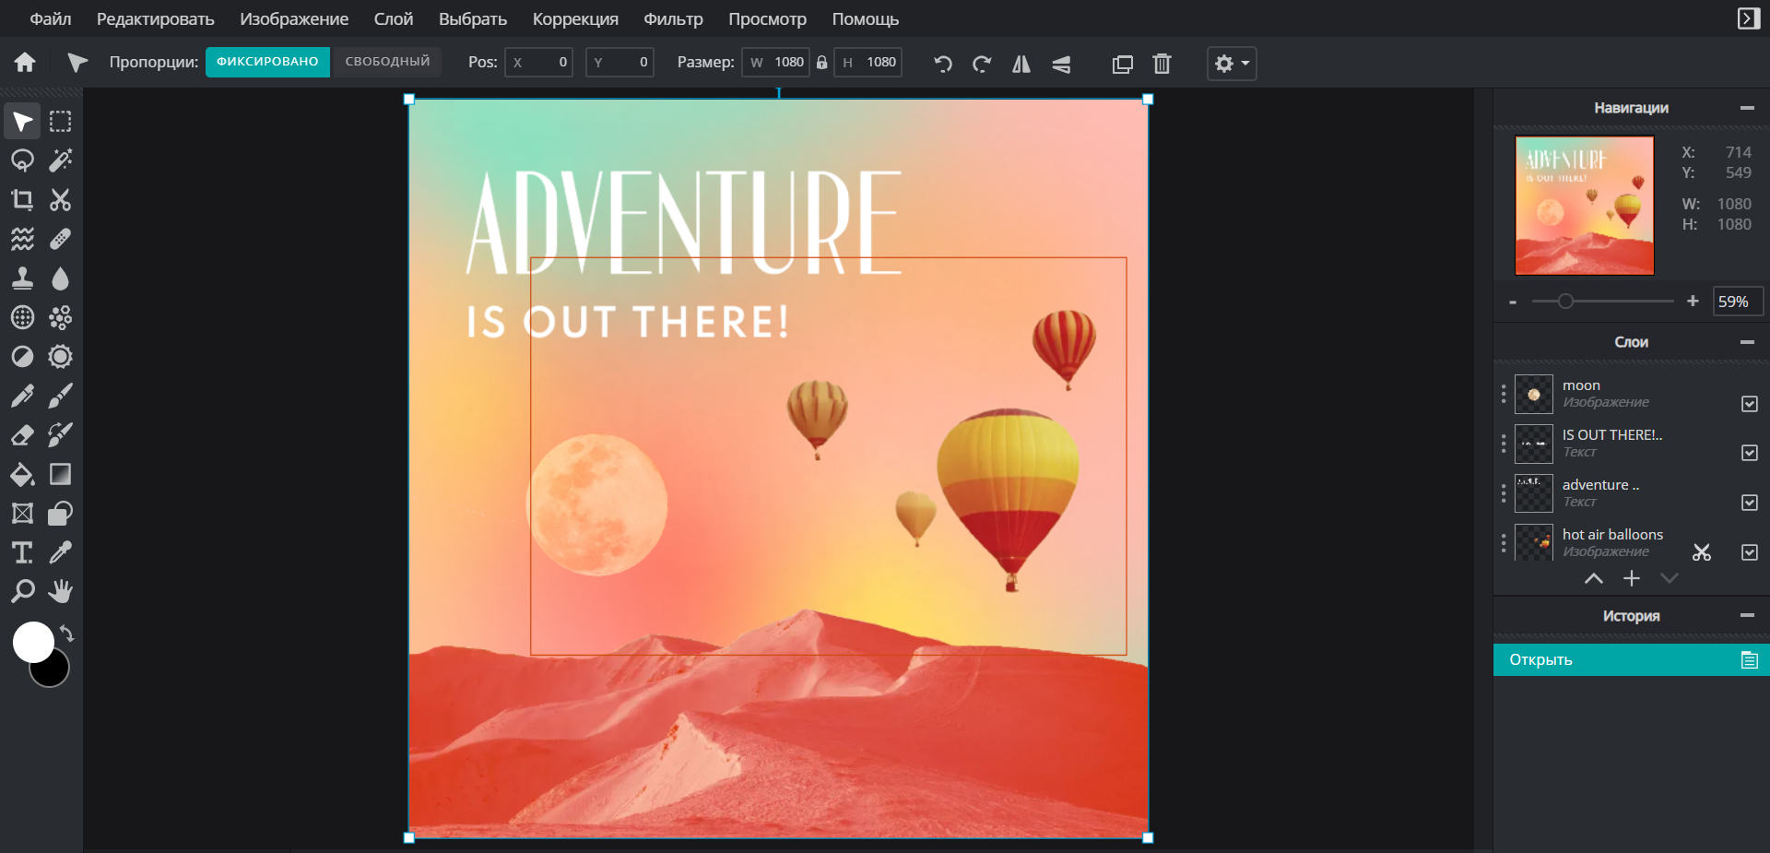Open the Файл menu
The width and height of the screenshot is (1770, 853).
[51, 18]
